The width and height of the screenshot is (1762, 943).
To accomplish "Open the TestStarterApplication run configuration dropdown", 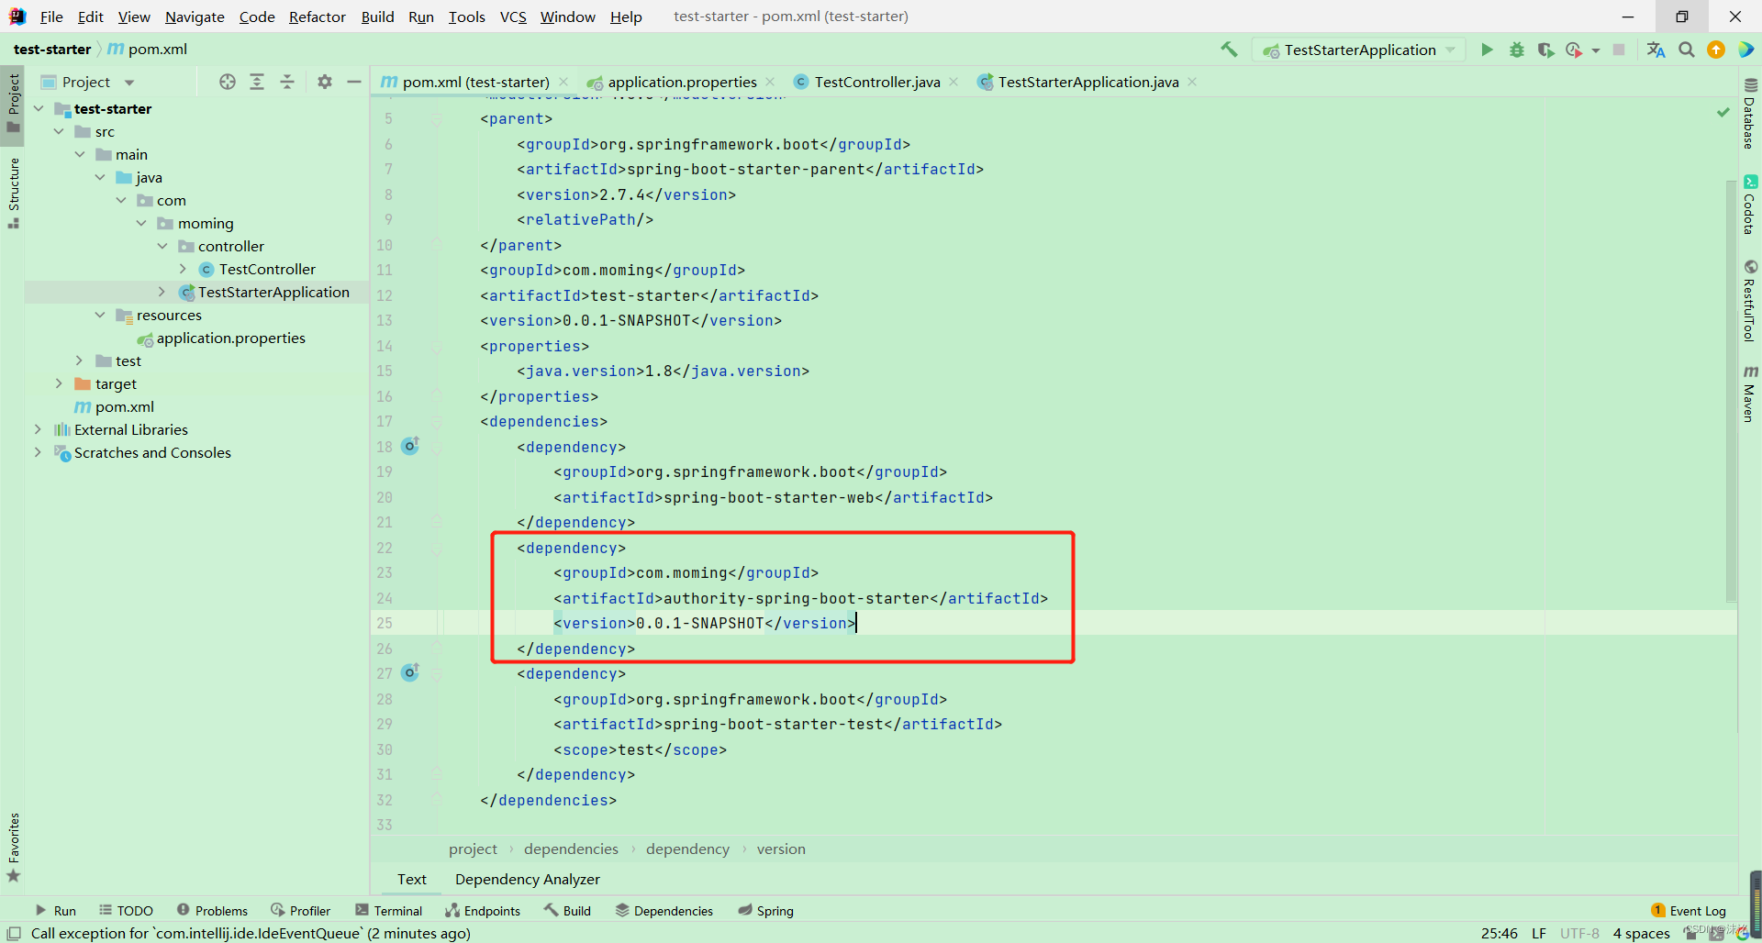I will click(1448, 50).
